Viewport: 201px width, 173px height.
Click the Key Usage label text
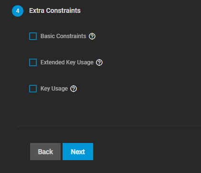[54, 89]
